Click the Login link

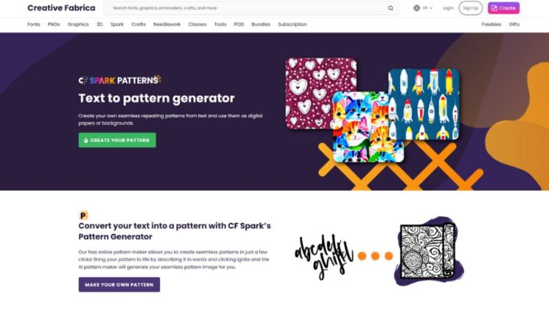pos(448,8)
